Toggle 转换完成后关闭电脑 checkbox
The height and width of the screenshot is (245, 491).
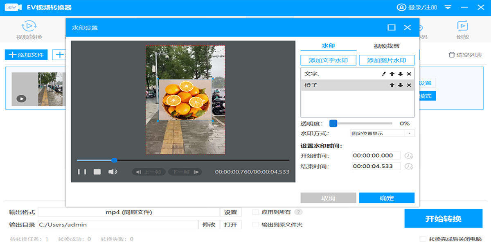click(423, 239)
